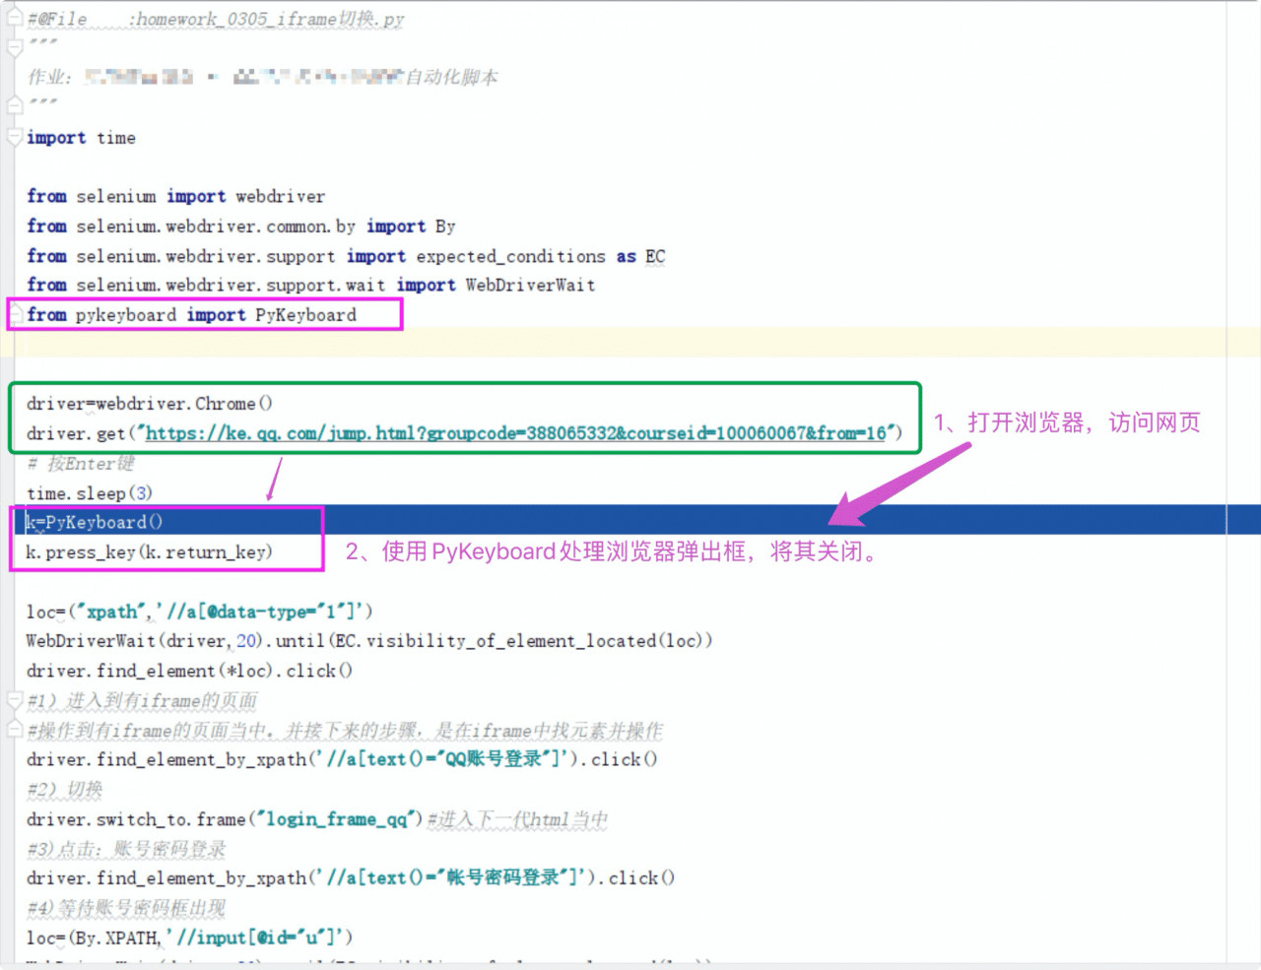This screenshot has height=970, width=1261.
Task: Toggle fold marker beside 'from pykeyboard import PyKeyboard'
Action: pyautogui.click(x=16, y=315)
